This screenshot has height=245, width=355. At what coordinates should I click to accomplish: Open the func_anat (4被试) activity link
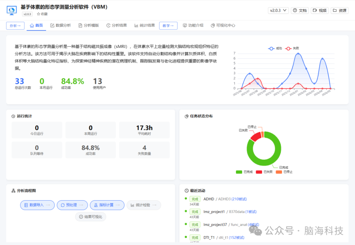coord(245,225)
